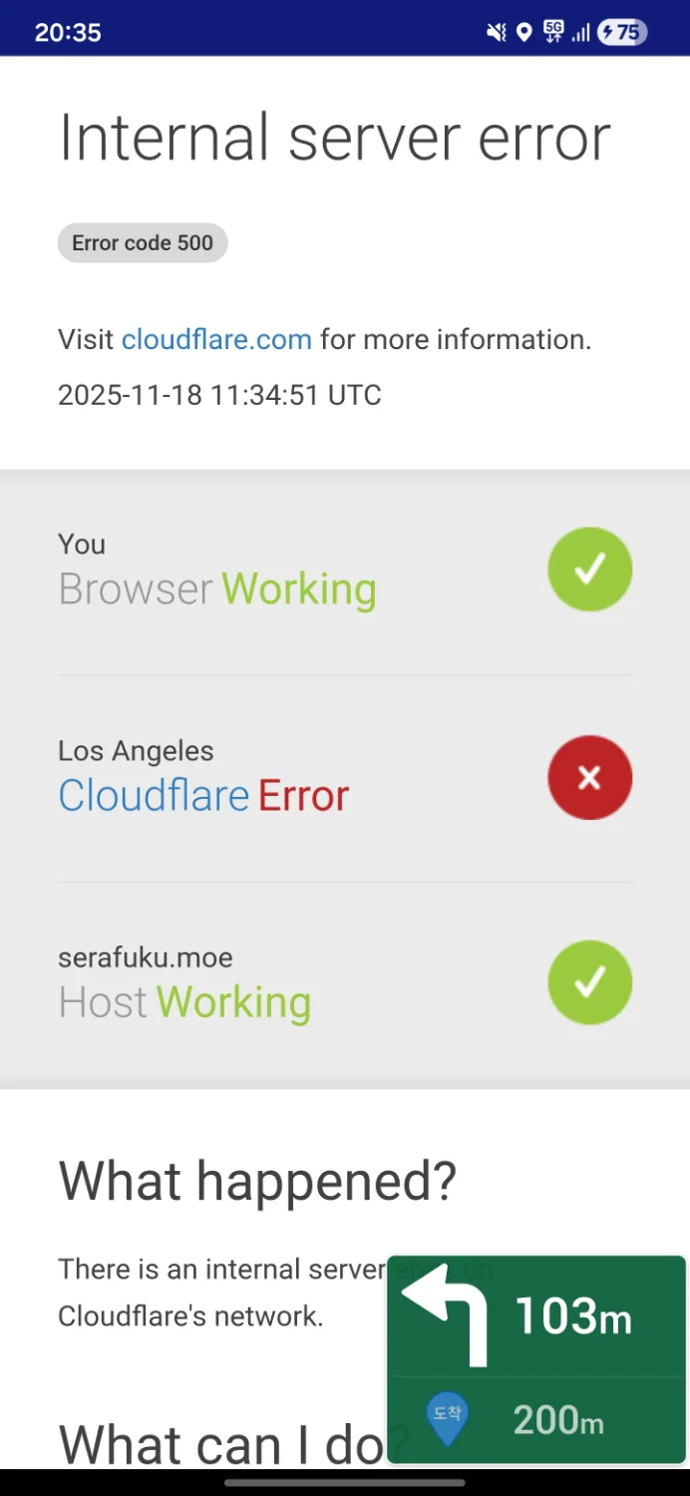Tap the blue Cloudflare status label
Viewport: 690px width, 1496px height.
pos(154,796)
